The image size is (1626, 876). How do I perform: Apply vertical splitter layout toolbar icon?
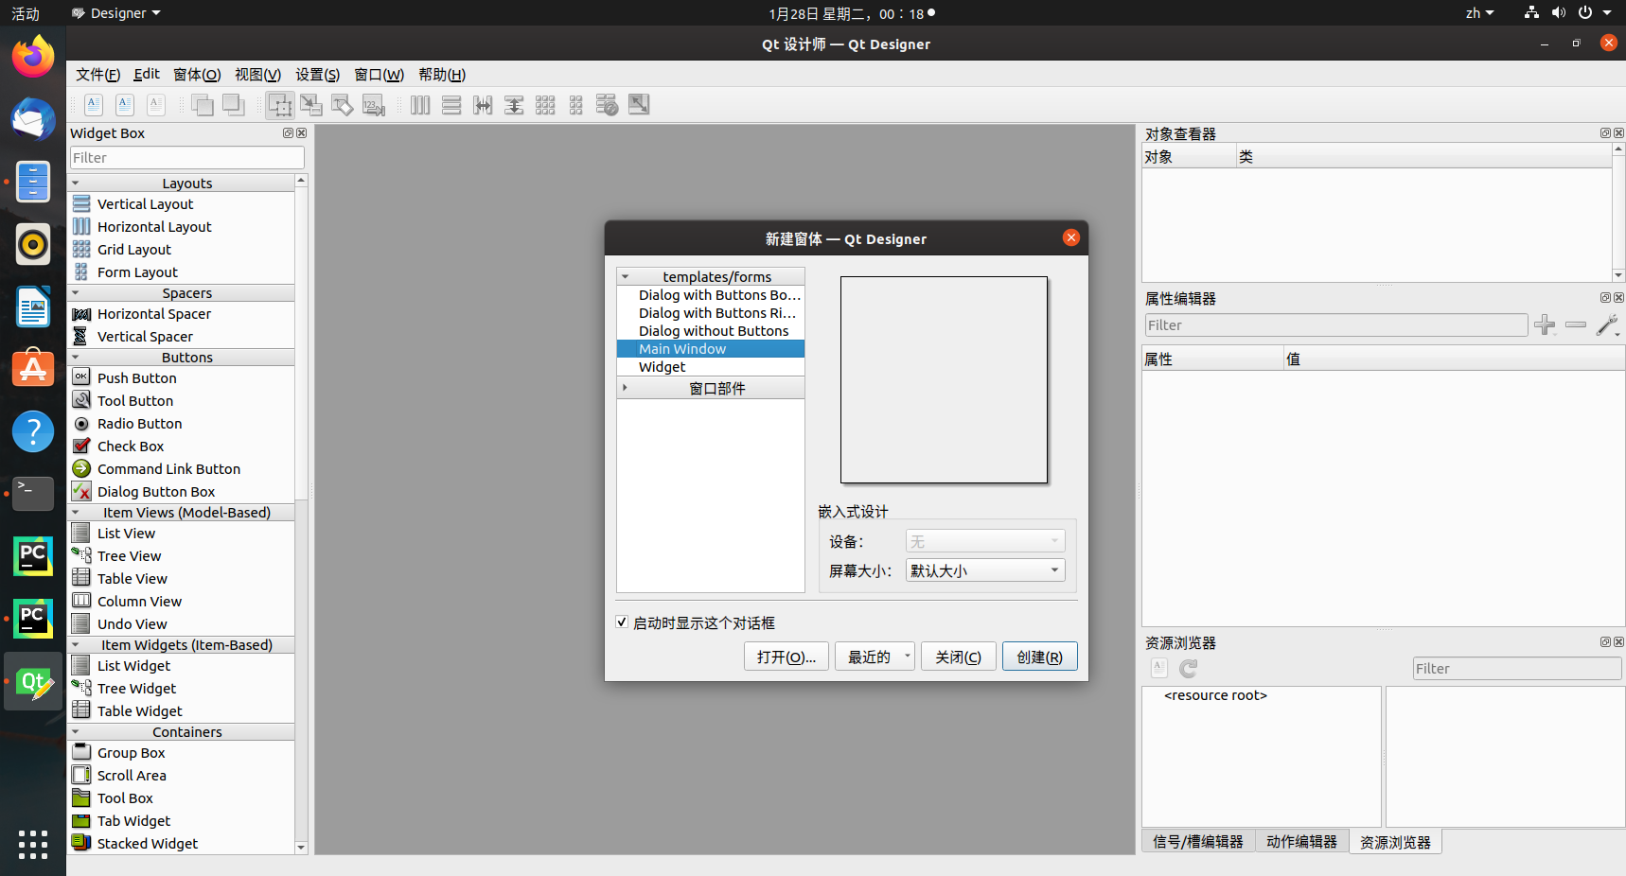coord(514,105)
